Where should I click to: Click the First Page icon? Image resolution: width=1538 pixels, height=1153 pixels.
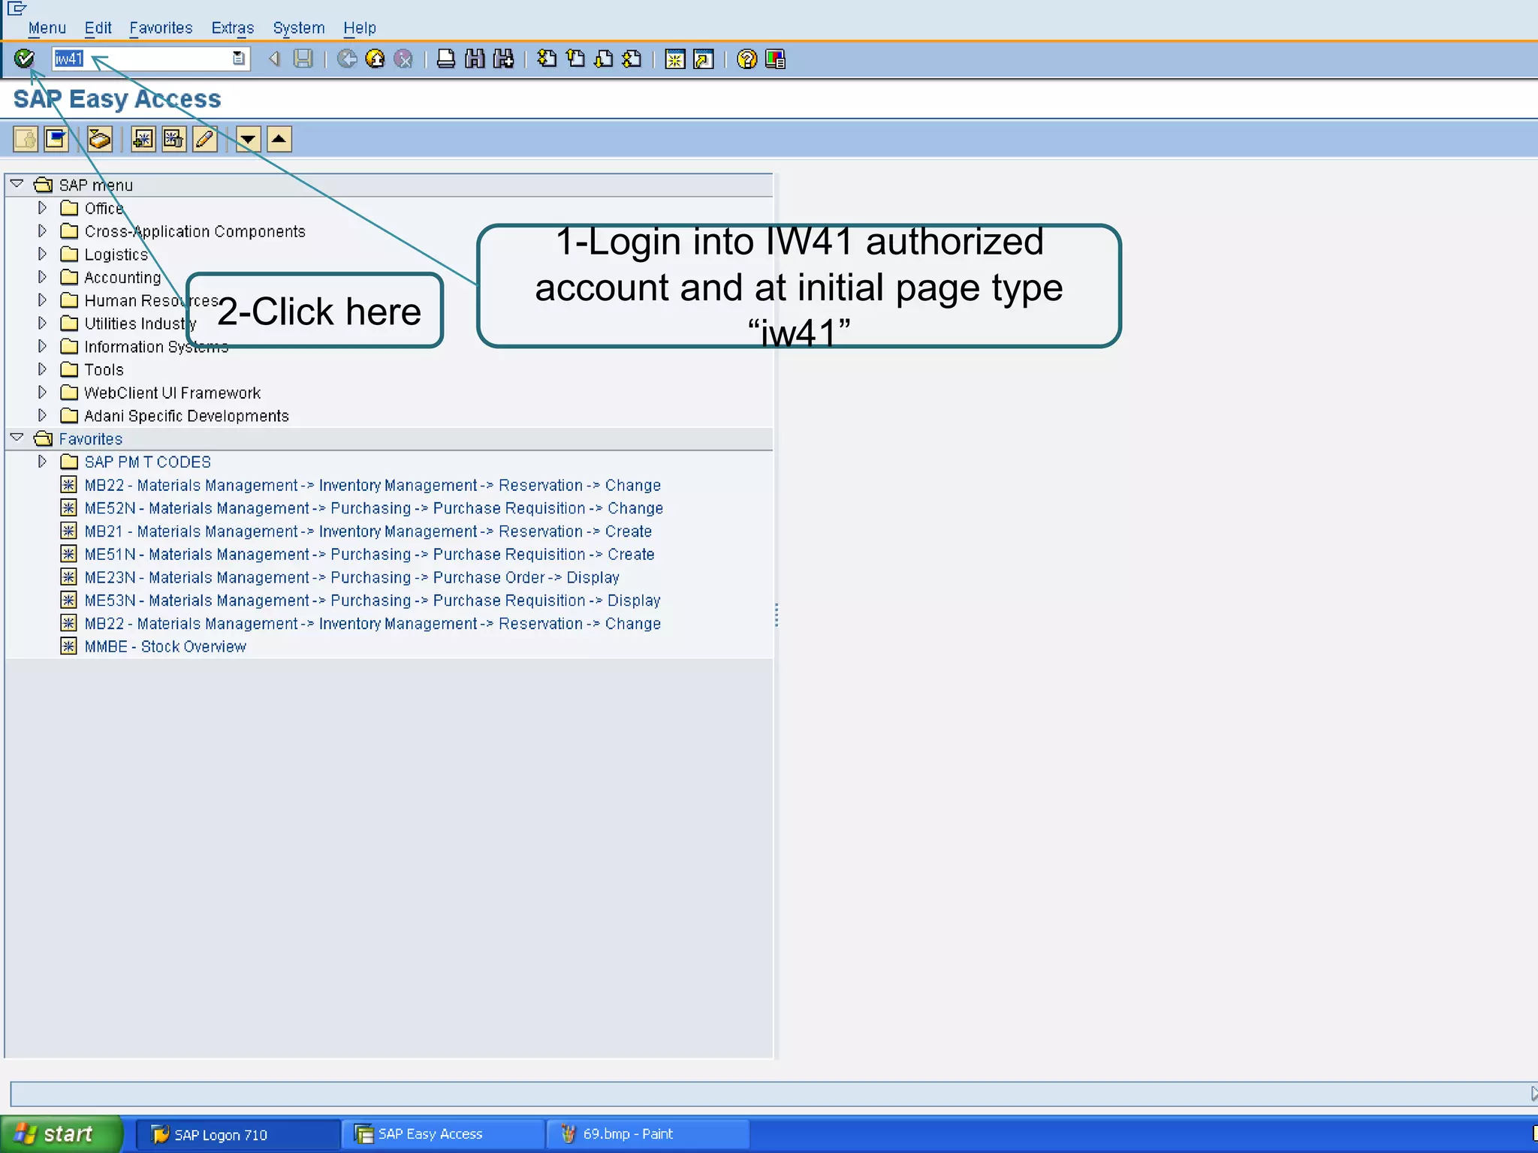tap(547, 59)
